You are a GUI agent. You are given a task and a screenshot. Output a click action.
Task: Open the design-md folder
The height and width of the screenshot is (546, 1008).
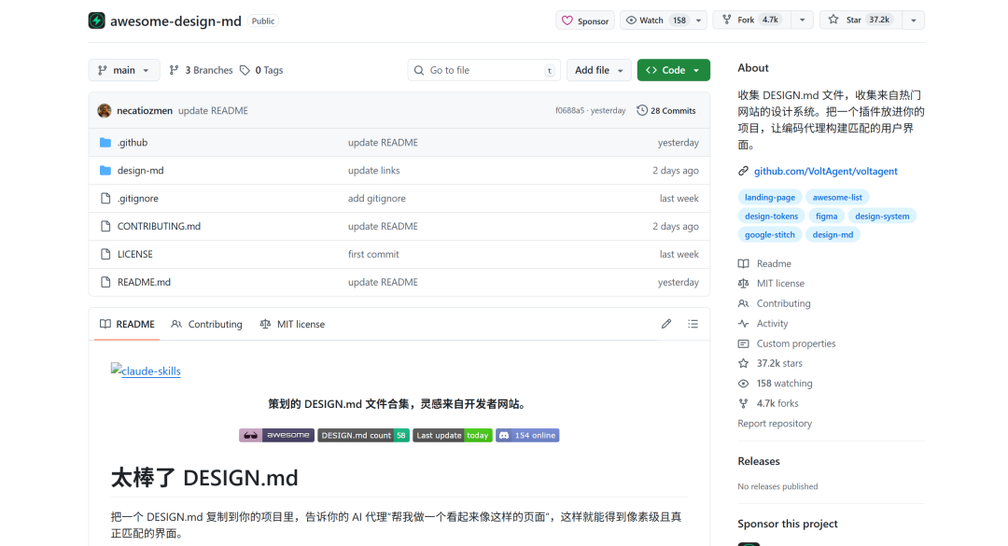[x=140, y=171]
